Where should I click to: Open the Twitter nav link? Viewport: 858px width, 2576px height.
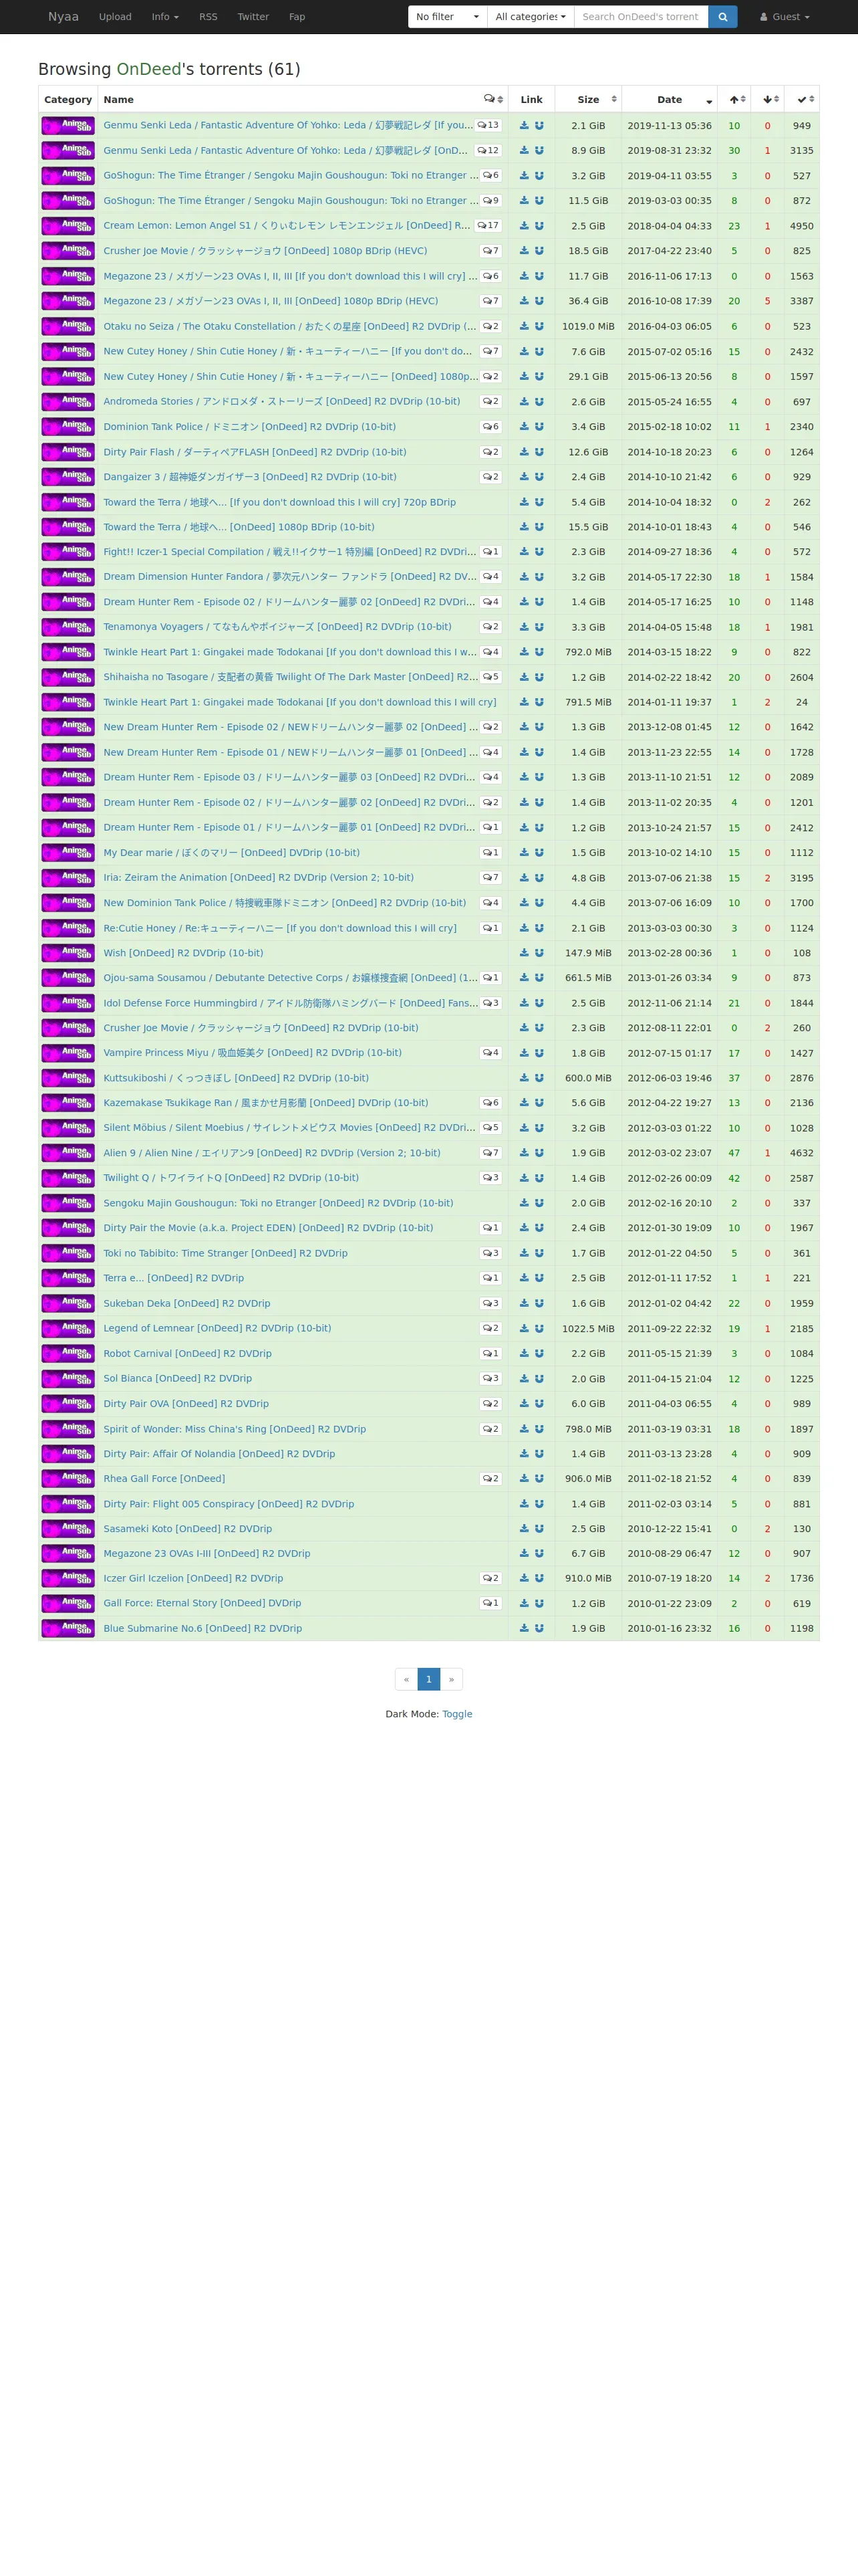[x=253, y=17]
